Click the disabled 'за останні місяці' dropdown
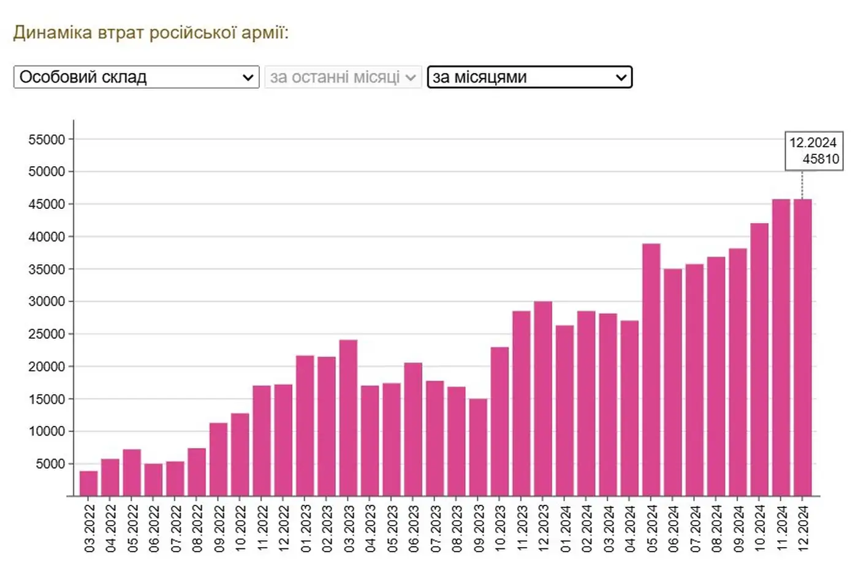This screenshot has height=579, width=858. point(343,77)
